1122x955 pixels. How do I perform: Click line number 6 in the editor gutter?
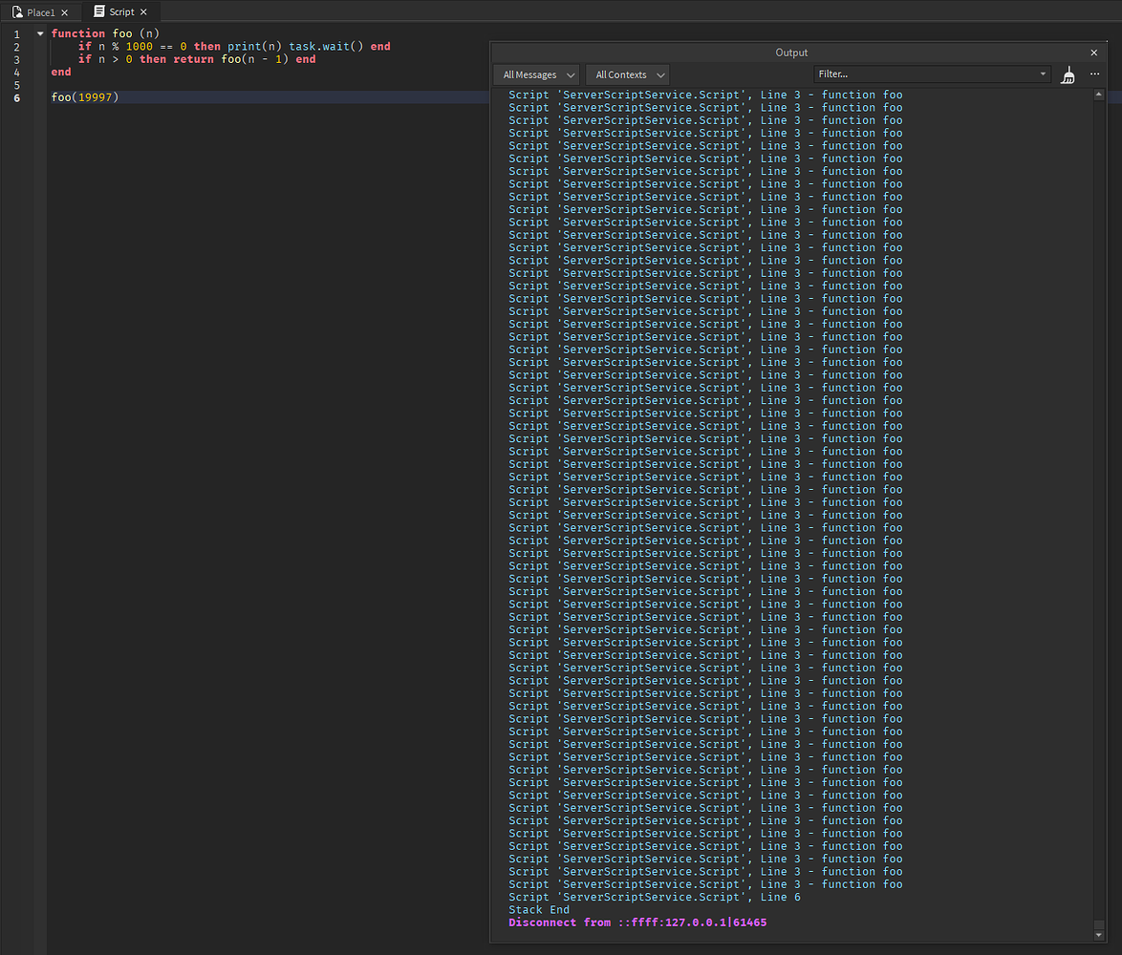tap(16, 95)
